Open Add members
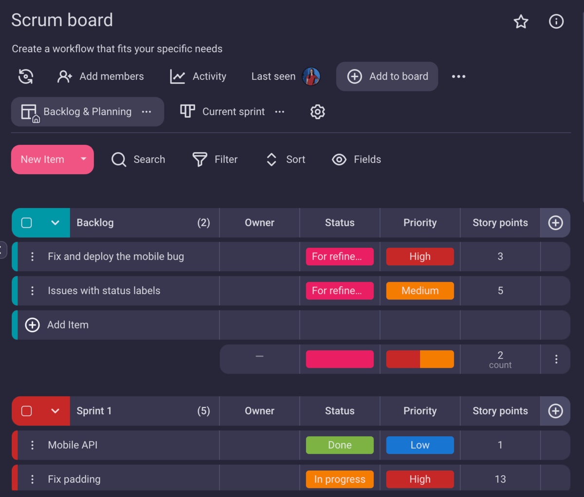 [101, 76]
